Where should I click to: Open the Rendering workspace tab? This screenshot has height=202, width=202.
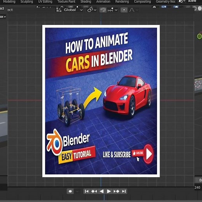(x=122, y=2)
